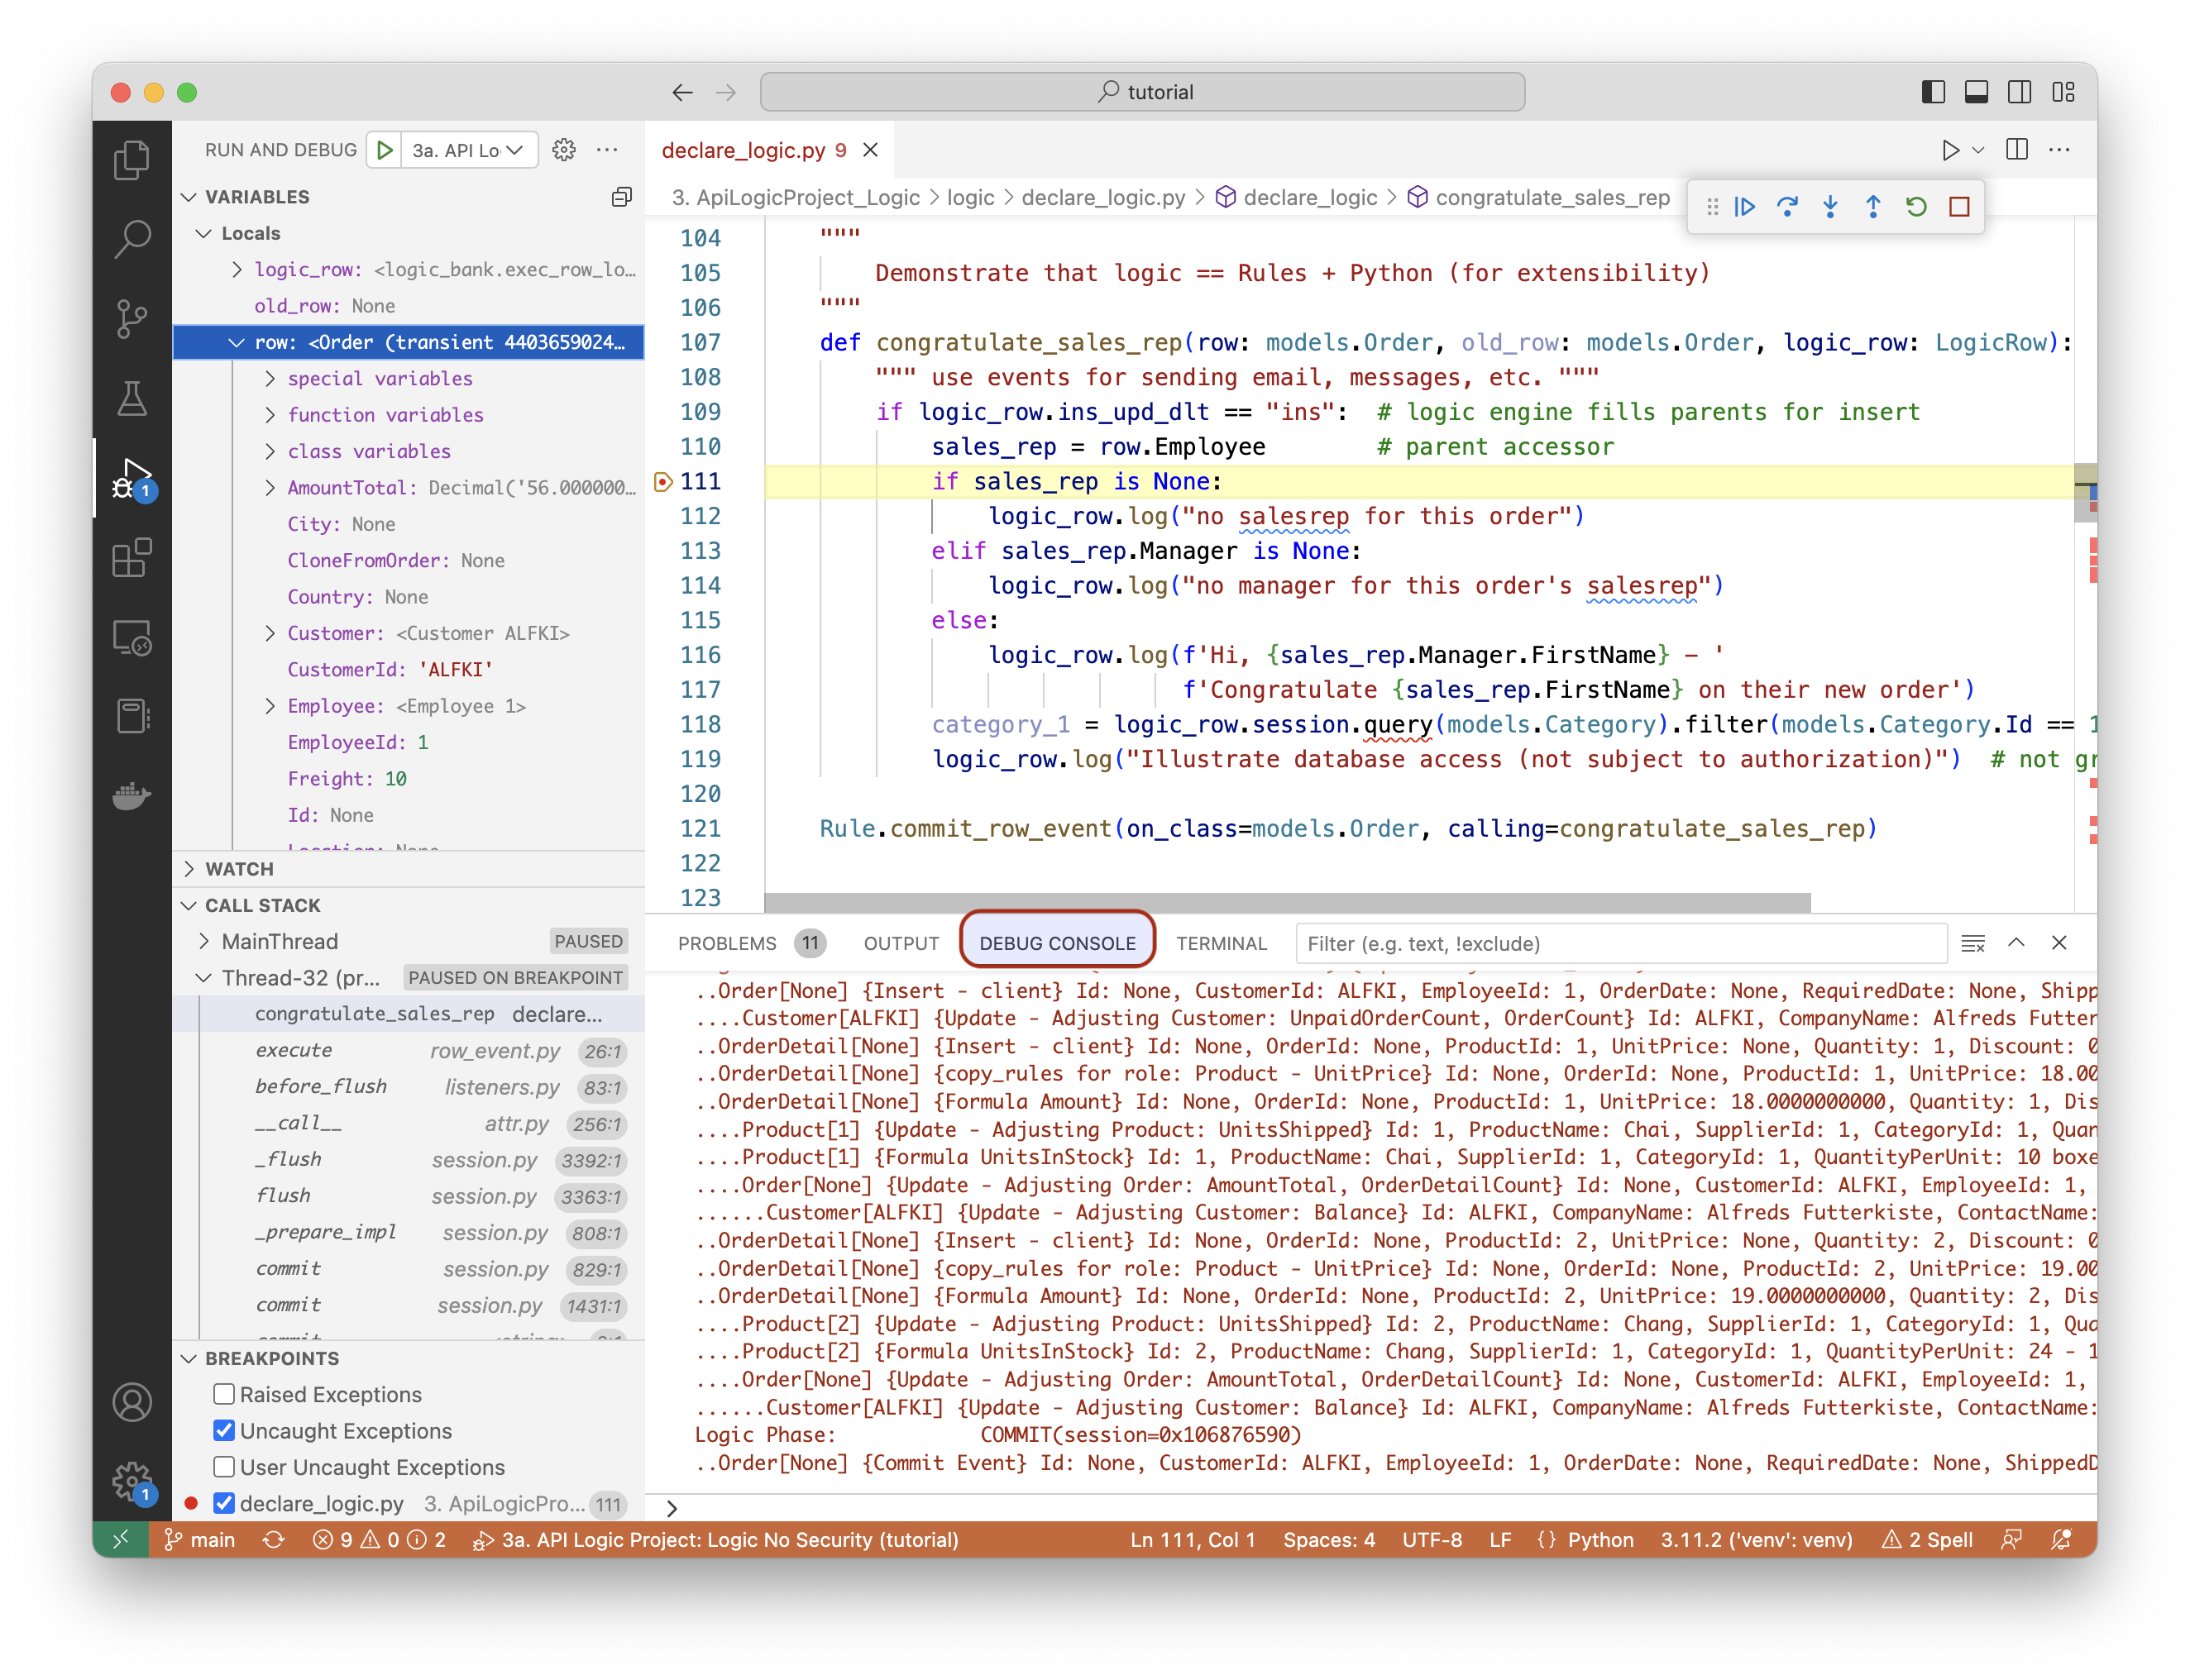Restart the debug session
Image resolution: width=2190 pixels, height=1680 pixels.
pos(1917,207)
